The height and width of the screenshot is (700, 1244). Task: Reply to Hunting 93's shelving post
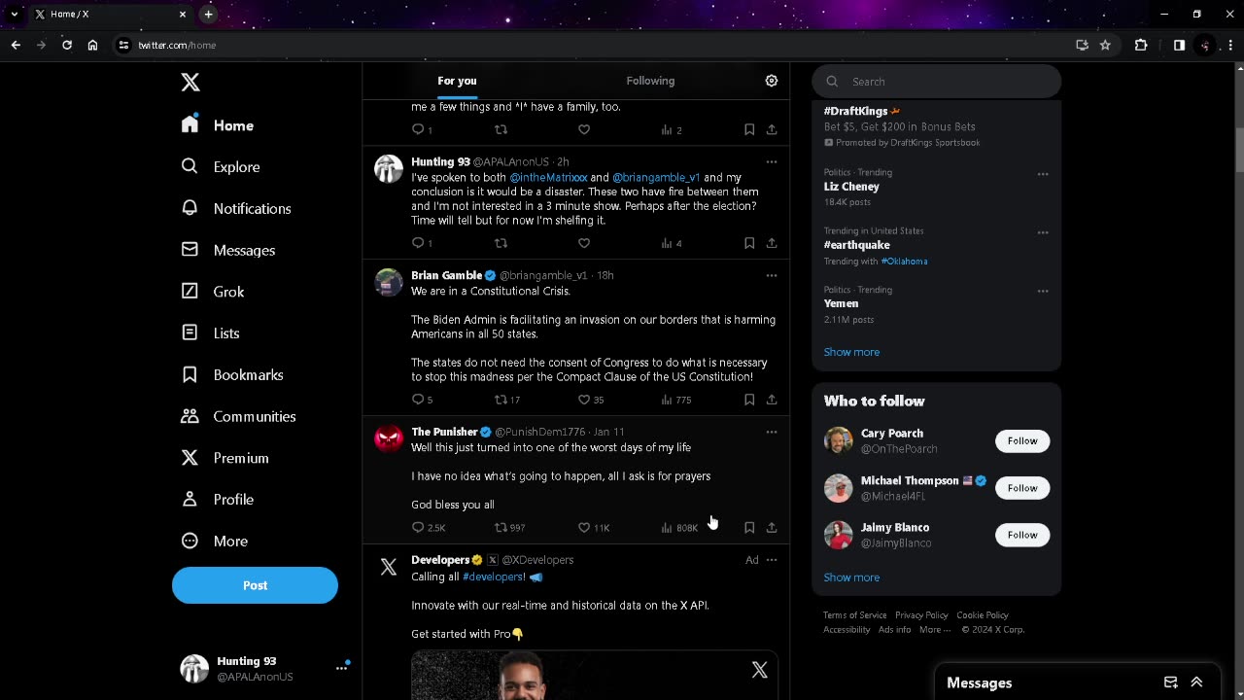419,243
